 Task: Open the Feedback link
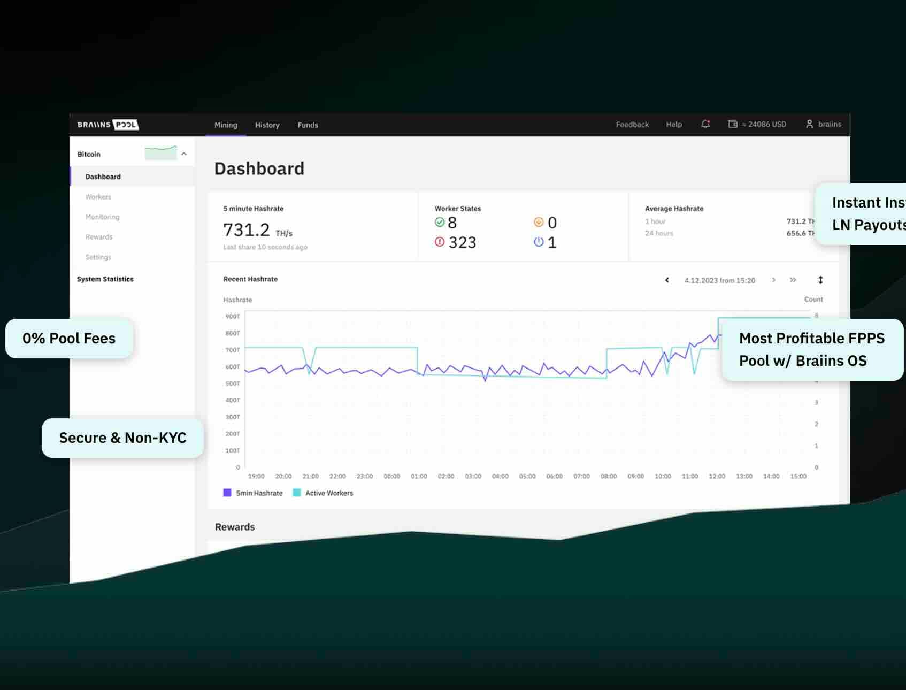pos(632,125)
